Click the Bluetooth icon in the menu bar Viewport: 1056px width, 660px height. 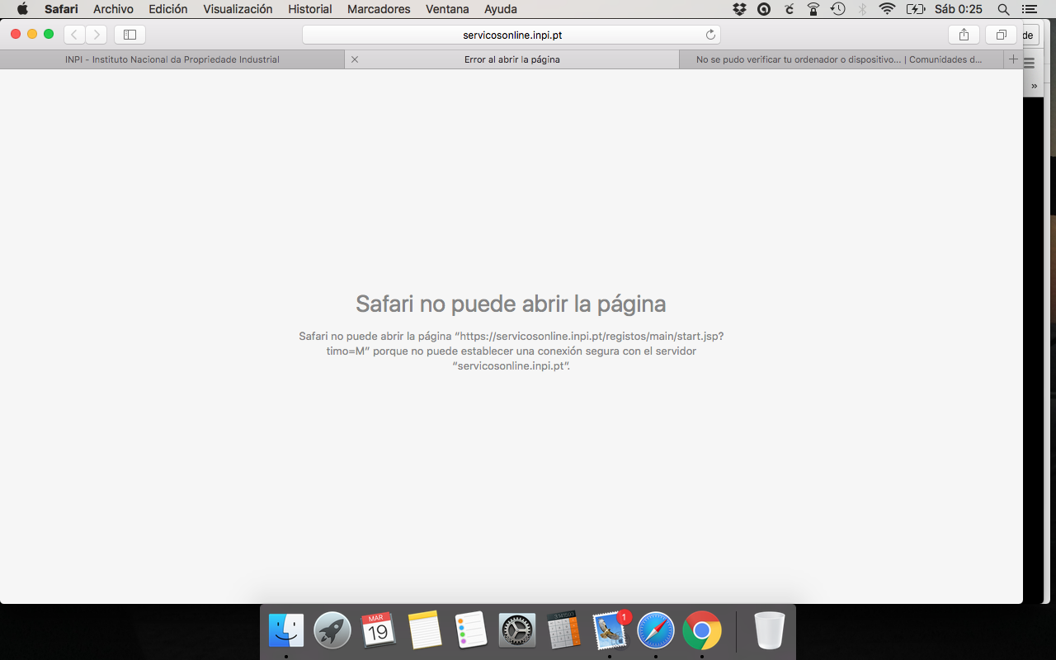click(x=863, y=9)
